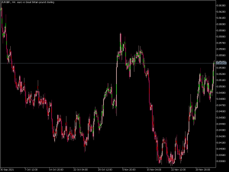229x172 pixels.
Task: Click the 0.84380 price scale label
Action: (221, 130)
